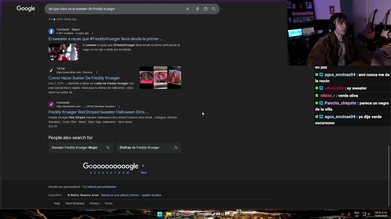Open the Google logo homepage link

[x=26, y=9]
